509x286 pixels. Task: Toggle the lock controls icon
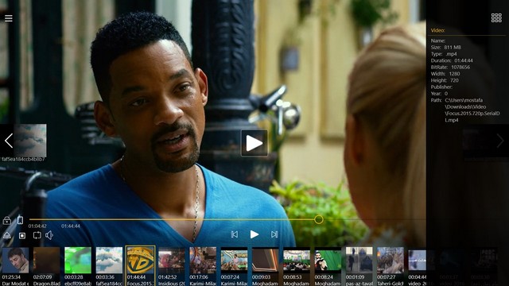pos(7,221)
